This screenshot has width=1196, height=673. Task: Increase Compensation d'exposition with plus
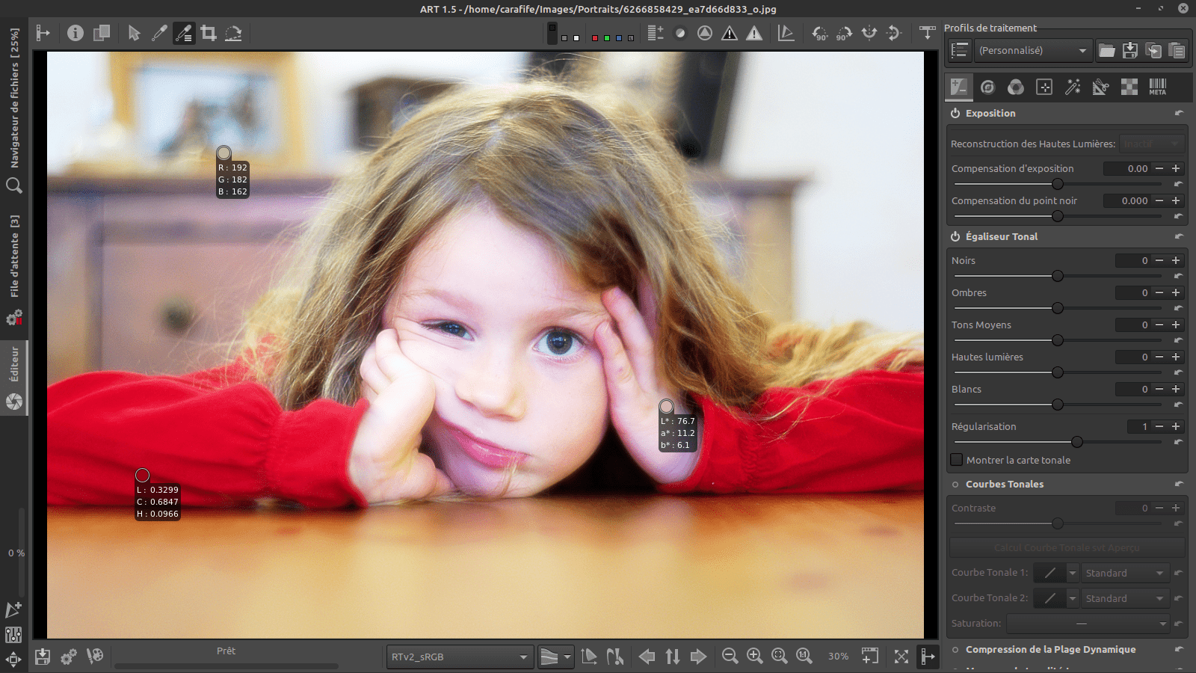[x=1176, y=168]
